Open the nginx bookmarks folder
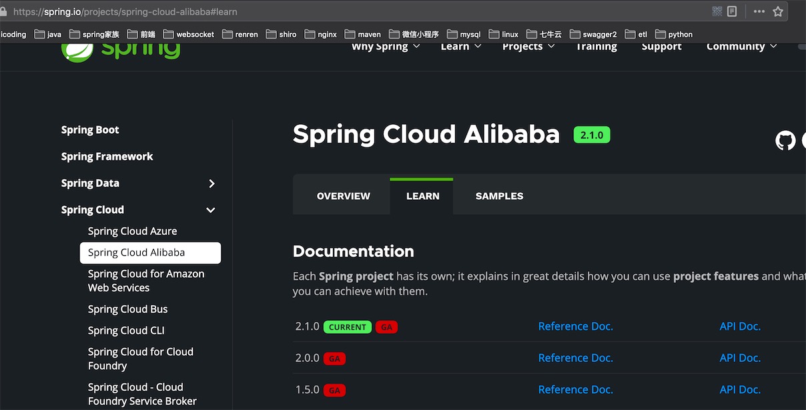The width and height of the screenshot is (806, 410). [321, 34]
